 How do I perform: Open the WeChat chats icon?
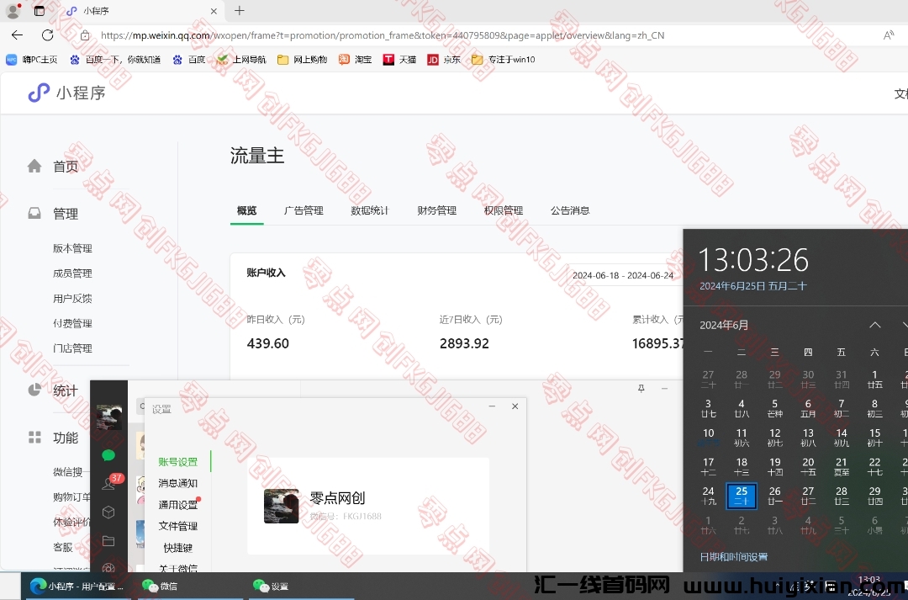[x=108, y=455]
